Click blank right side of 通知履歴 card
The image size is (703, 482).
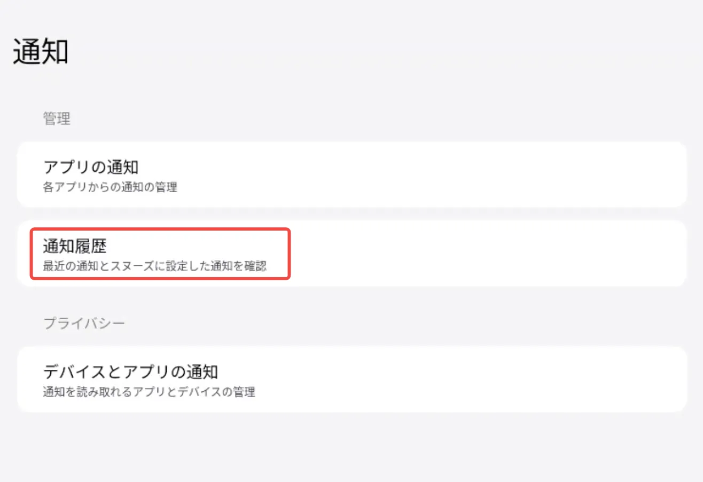pos(534,254)
